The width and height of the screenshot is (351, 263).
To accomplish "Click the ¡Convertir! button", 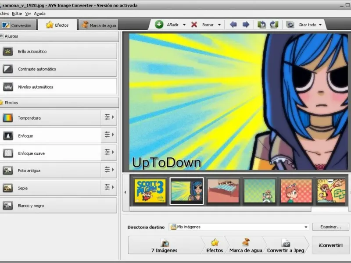I will (330, 245).
